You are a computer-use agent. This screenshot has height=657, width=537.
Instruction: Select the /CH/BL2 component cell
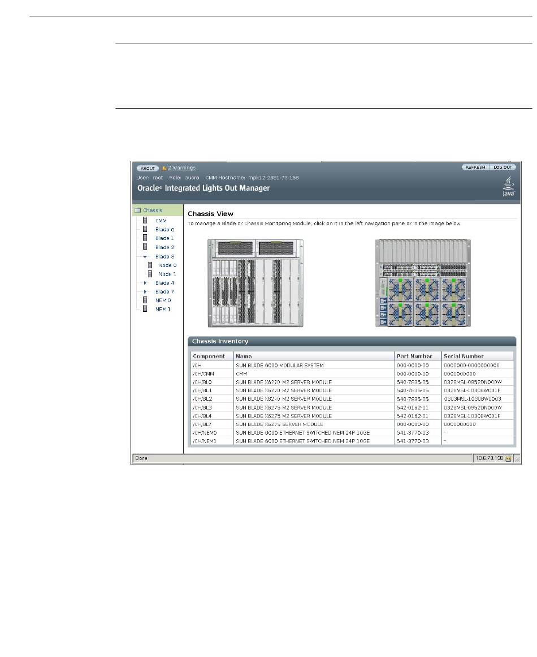[x=212, y=399]
